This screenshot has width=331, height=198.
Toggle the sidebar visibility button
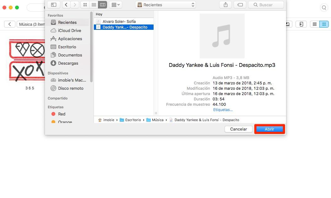[54, 5]
